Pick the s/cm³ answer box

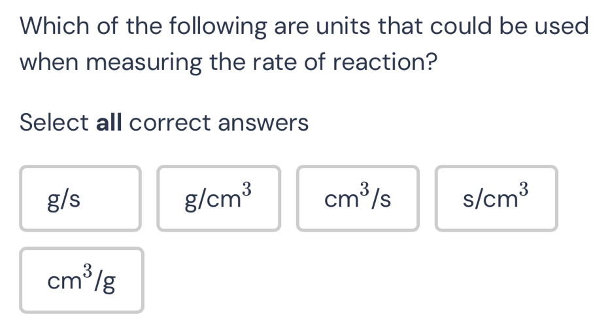click(496, 199)
